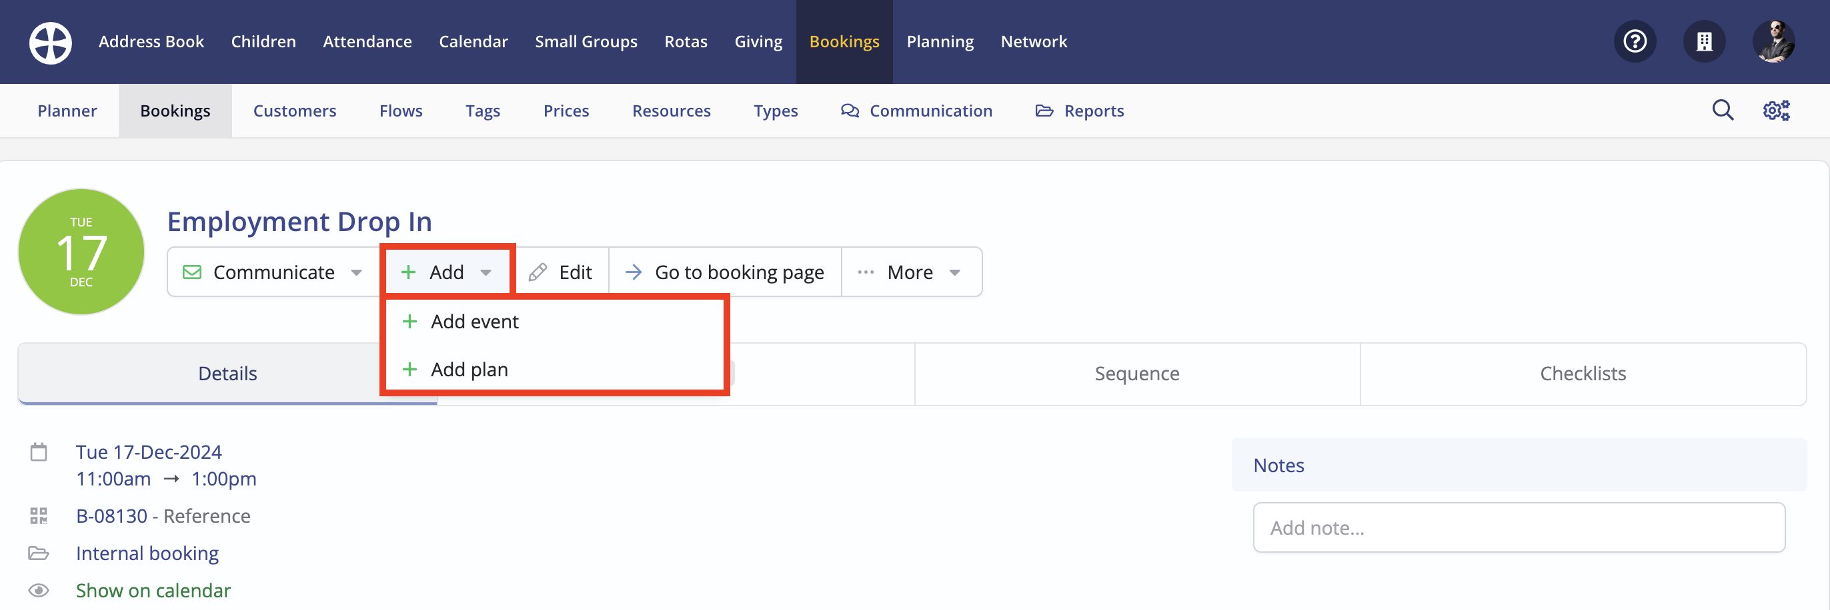Switch to the Checklists tab
Image resolution: width=1830 pixels, height=610 pixels.
1583,374
